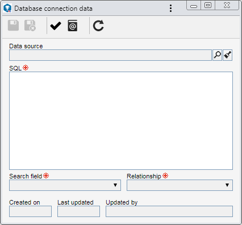Screen dimensions: 242x225
Task: Click the Updated by field
Action: pyautogui.click(x=169, y=211)
